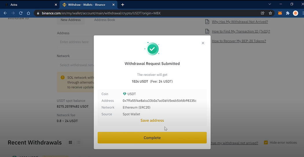Open the Select withdrawal network dropdown
The height and width of the screenshot is (157, 304).
click(x=75, y=65)
